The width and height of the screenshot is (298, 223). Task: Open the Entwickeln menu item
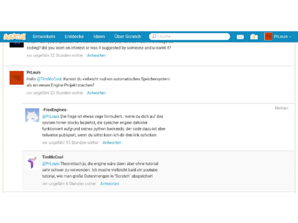pos(44,37)
